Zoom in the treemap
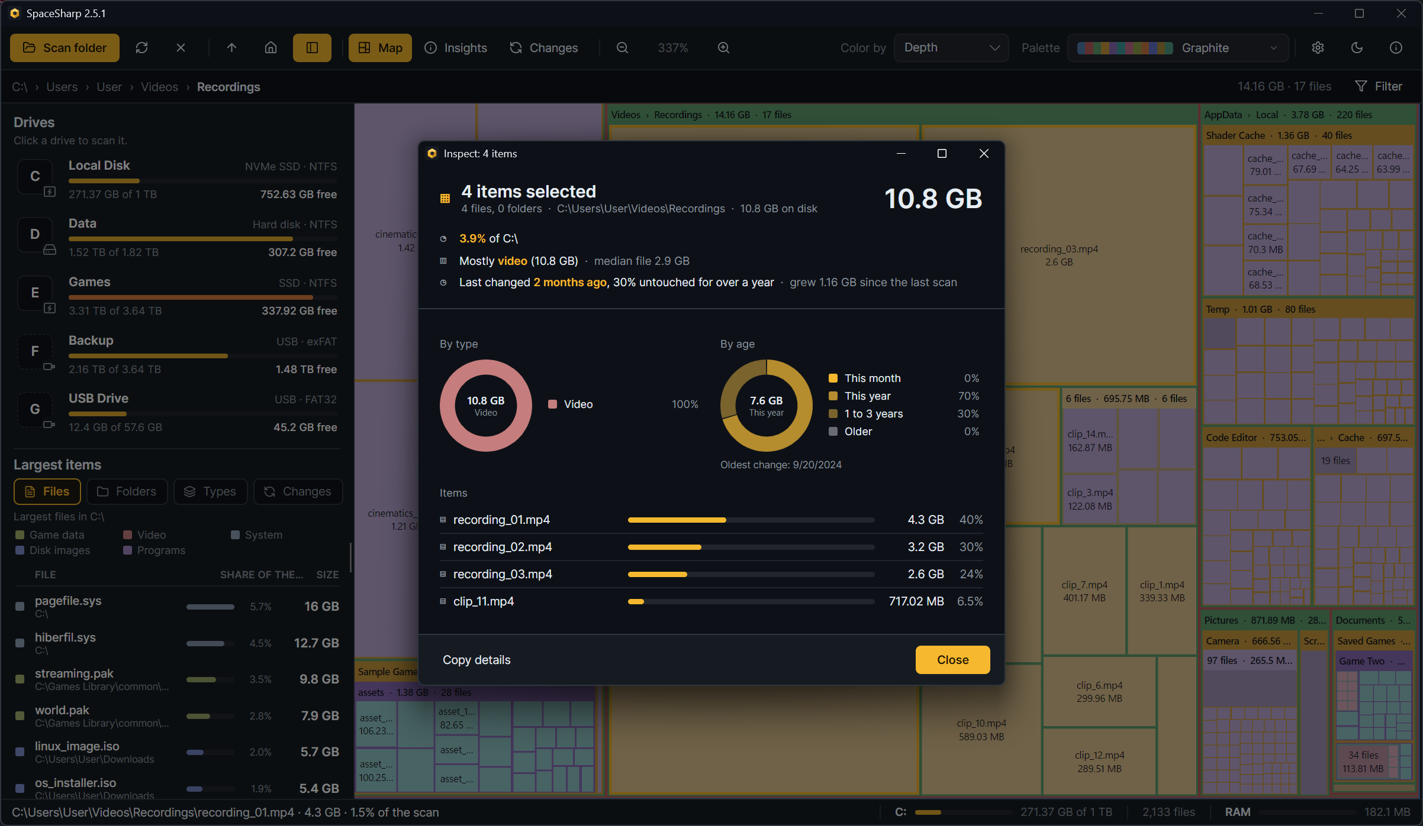 (723, 48)
